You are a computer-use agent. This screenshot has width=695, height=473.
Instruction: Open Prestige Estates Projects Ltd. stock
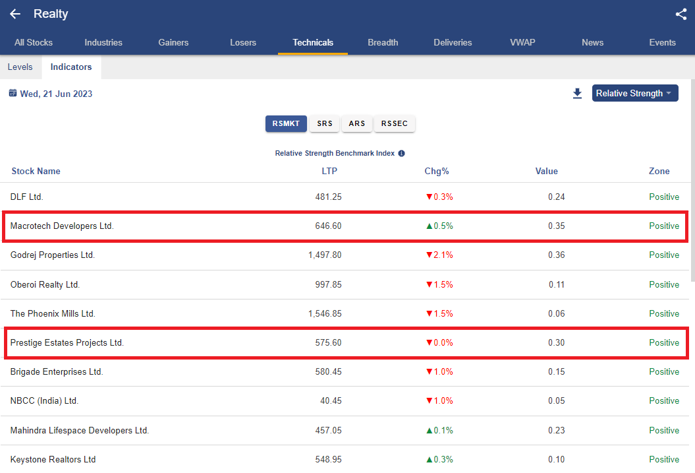click(67, 342)
